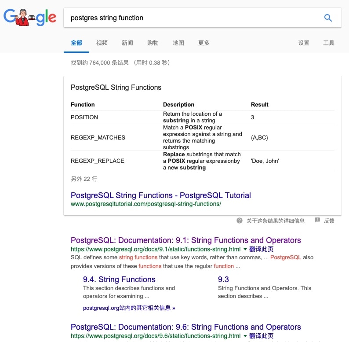Open the 工具 search tools

pyautogui.click(x=329, y=43)
